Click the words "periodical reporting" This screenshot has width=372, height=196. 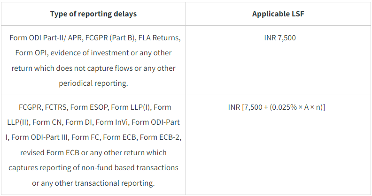pos(93,83)
